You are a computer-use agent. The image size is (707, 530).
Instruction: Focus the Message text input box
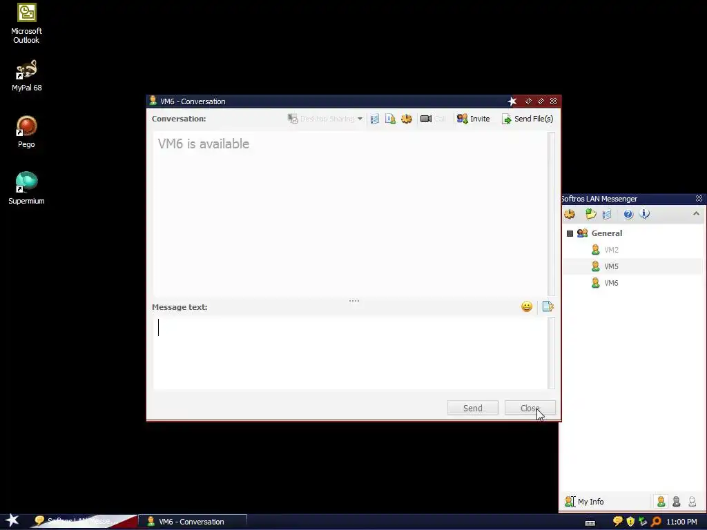pyautogui.click(x=350, y=353)
